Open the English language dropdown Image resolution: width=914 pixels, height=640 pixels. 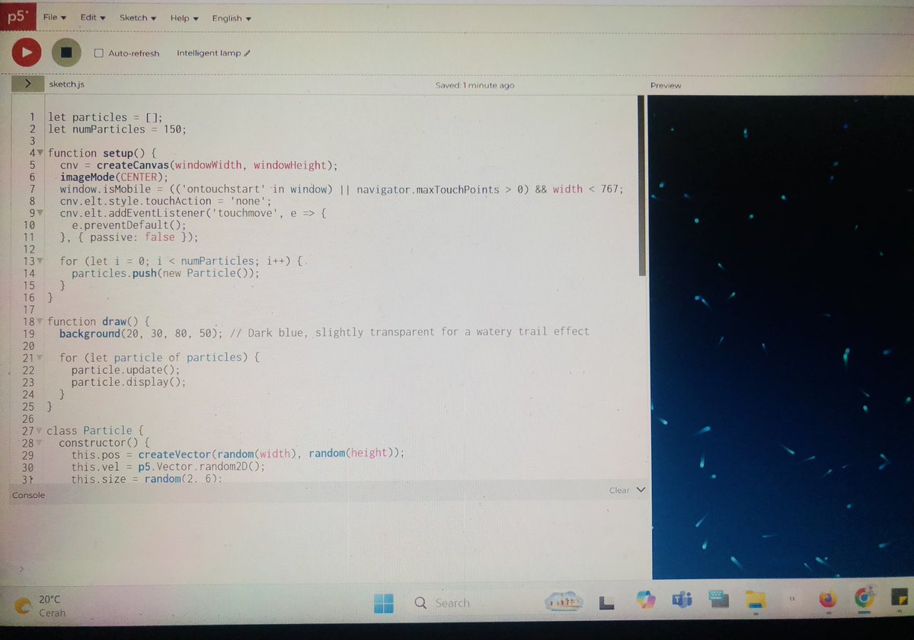click(x=232, y=18)
